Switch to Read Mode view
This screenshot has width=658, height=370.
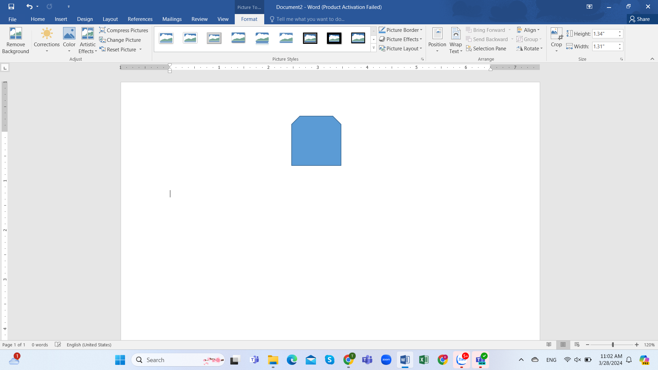click(x=549, y=345)
